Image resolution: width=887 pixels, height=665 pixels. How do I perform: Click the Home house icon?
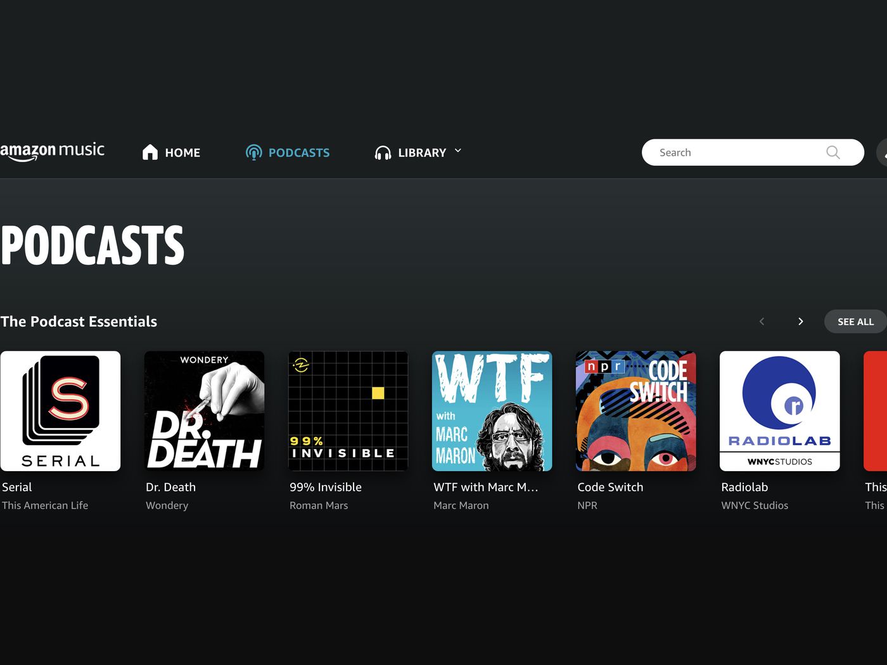[150, 153]
